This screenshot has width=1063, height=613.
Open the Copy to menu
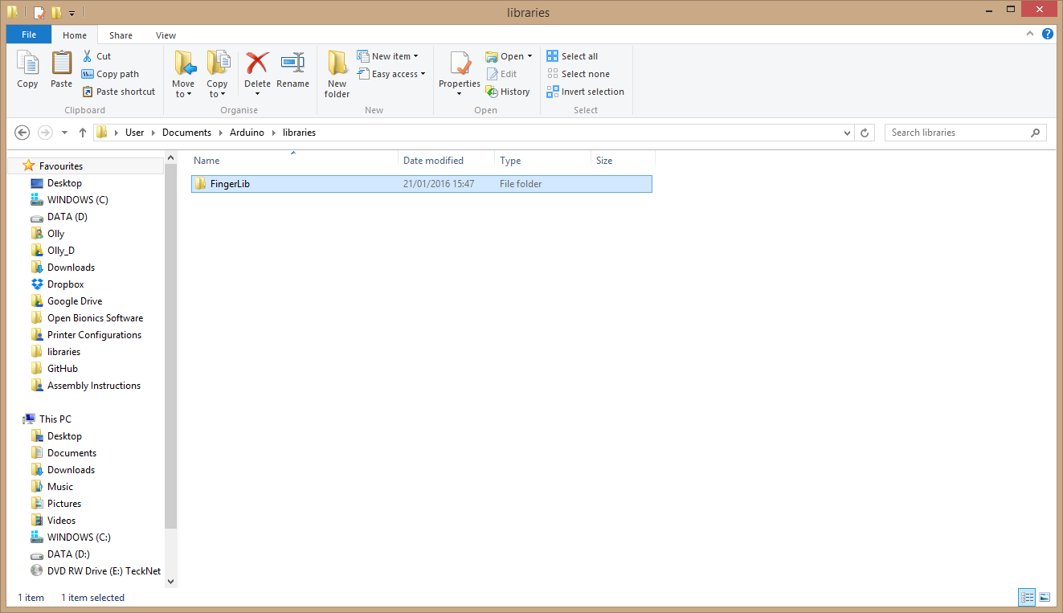(x=217, y=75)
